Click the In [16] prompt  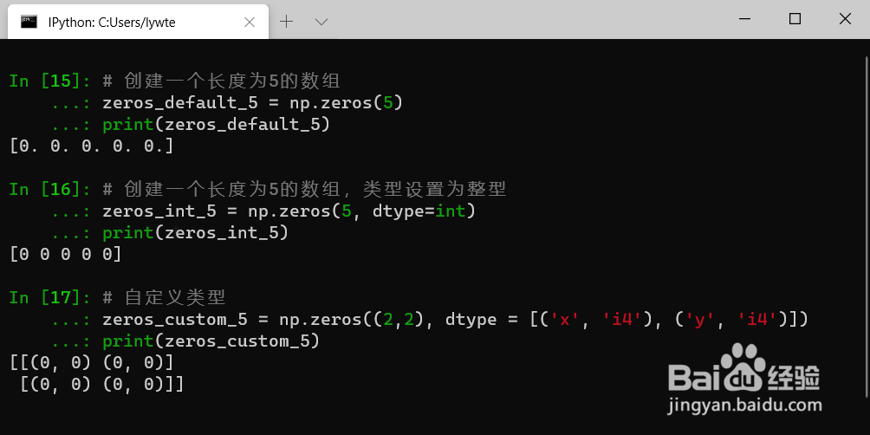(50, 189)
